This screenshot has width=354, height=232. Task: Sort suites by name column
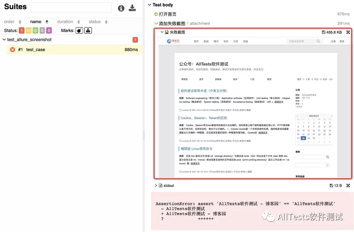tap(39, 22)
